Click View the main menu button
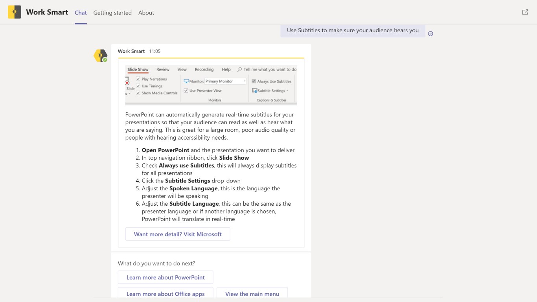 click(x=252, y=293)
